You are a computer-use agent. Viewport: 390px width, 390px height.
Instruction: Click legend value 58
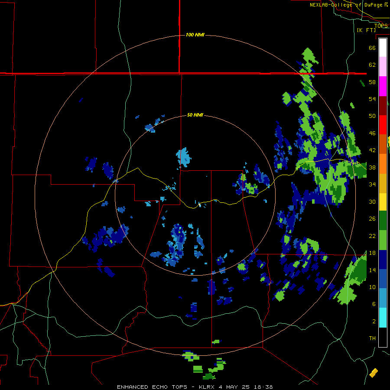pyautogui.click(x=372, y=82)
